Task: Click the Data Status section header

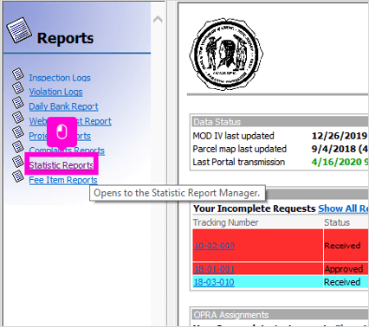Action: pyautogui.click(x=280, y=122)
